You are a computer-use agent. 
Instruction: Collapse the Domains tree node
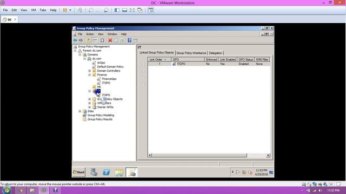tap(80, 54)
